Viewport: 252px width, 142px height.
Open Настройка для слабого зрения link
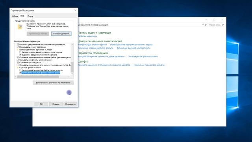coord(93,45)
